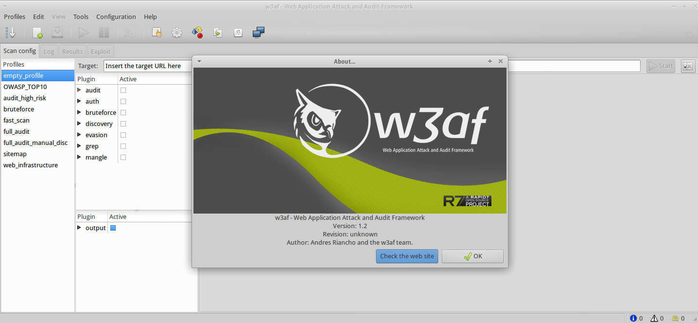The height and width of the screenshot is (323, 698).
Task: Open the intercepting Proxy tool
Action: pyautogui.click(x=258, y=33)
